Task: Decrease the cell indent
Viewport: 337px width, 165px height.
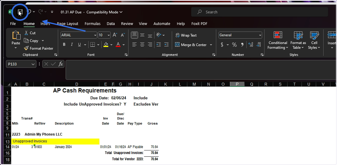Action: 159,45
